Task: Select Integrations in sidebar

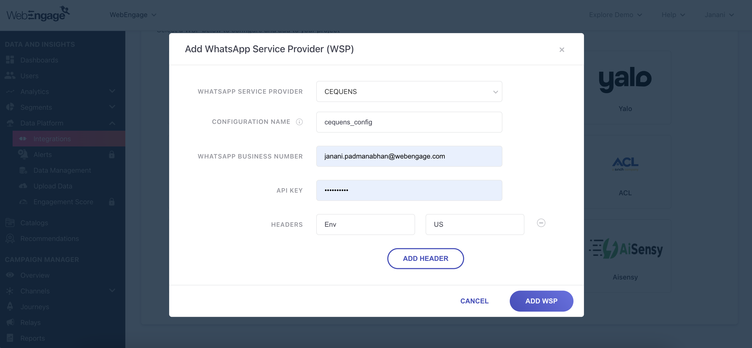Action: click(x=69, y=139)
